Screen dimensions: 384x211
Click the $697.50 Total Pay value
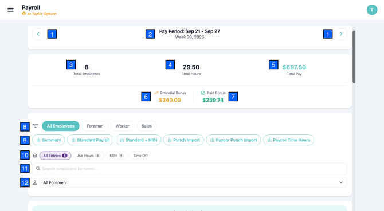[x=294, y=67]
